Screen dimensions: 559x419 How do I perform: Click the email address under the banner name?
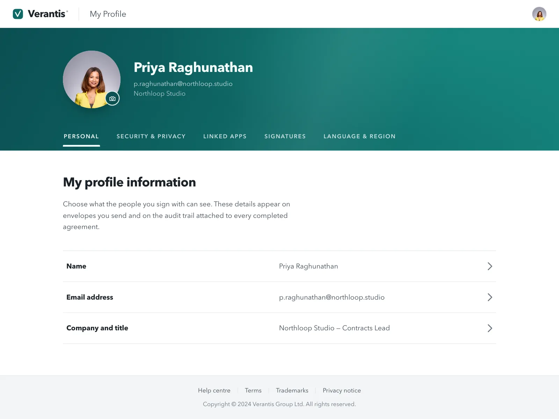(183, 84)
